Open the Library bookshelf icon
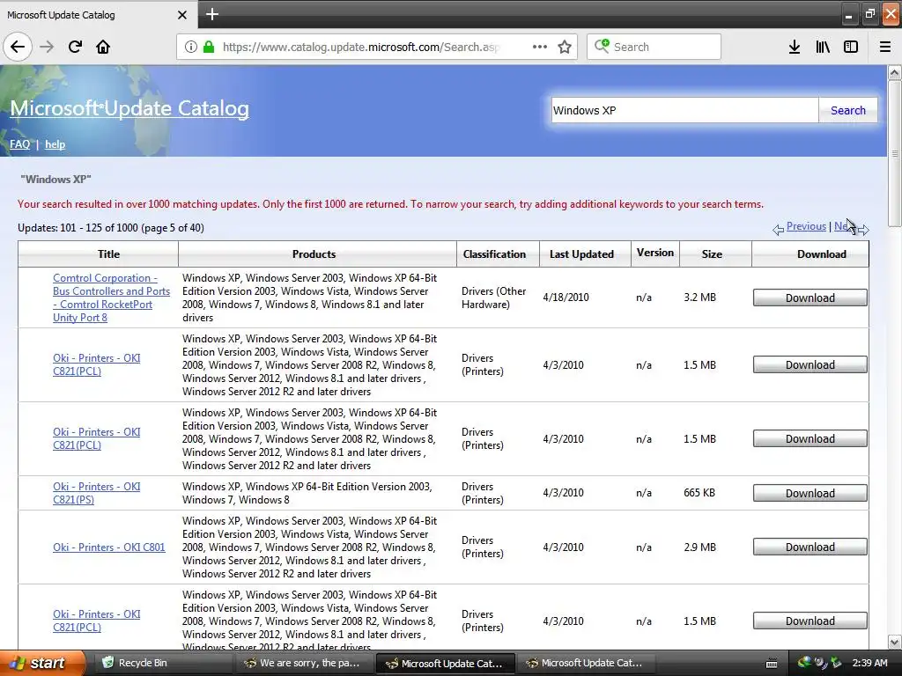Viewport: 902px width, 676px height. coord(823,47)
